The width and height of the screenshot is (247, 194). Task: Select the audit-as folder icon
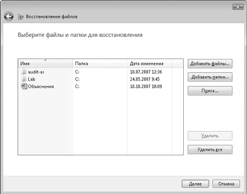coord(24,72)
